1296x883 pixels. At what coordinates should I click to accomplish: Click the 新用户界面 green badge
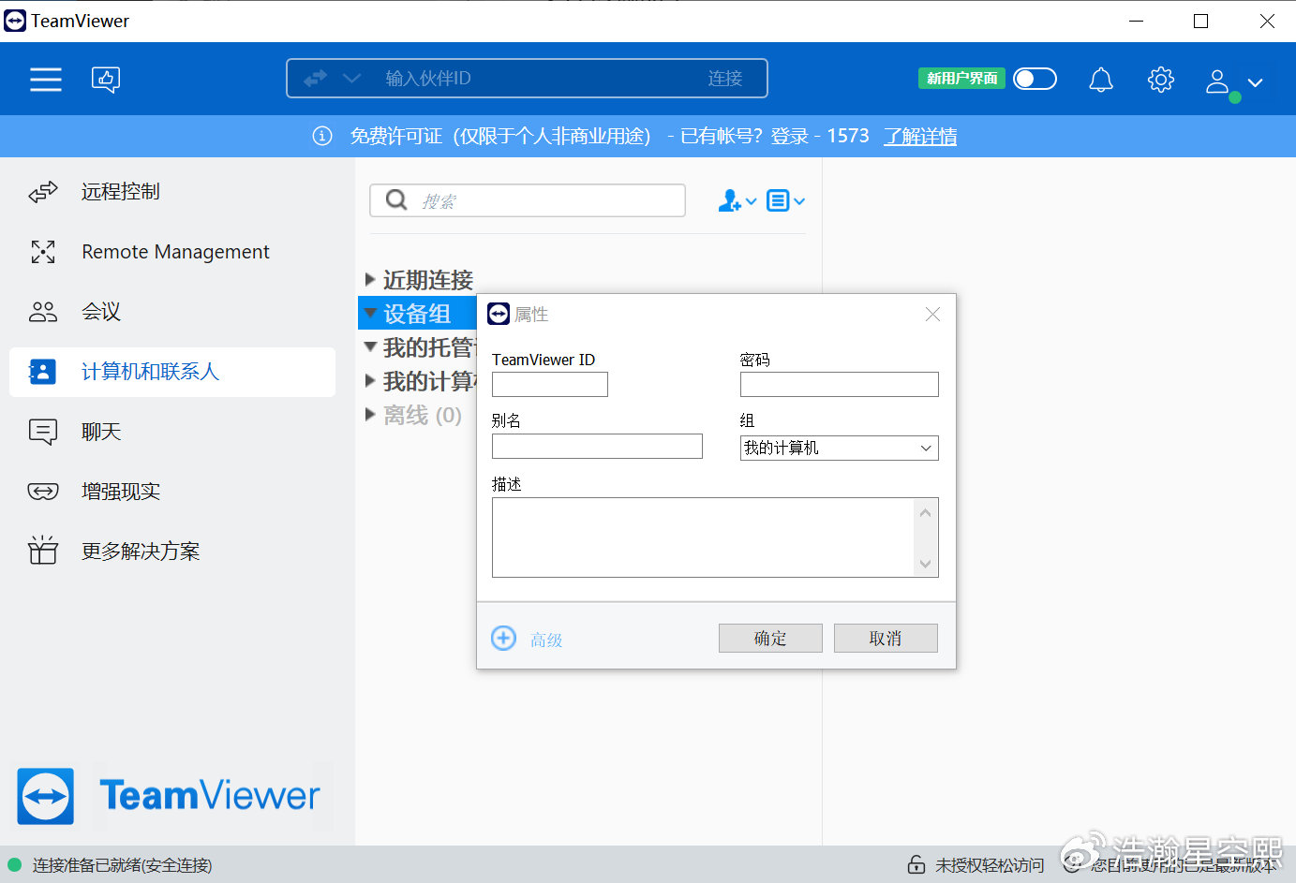[961, 79]
